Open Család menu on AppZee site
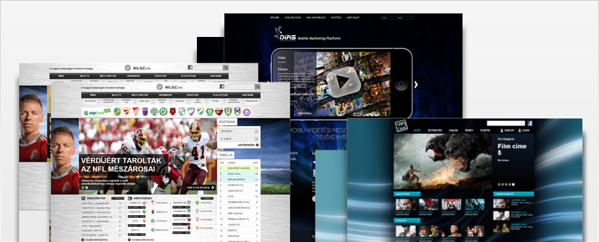Viewport: 599px width, 242px height. click(x=454, y=130)
